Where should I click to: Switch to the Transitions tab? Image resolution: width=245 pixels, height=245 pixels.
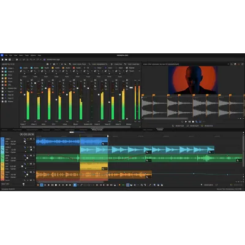[46, 130]
